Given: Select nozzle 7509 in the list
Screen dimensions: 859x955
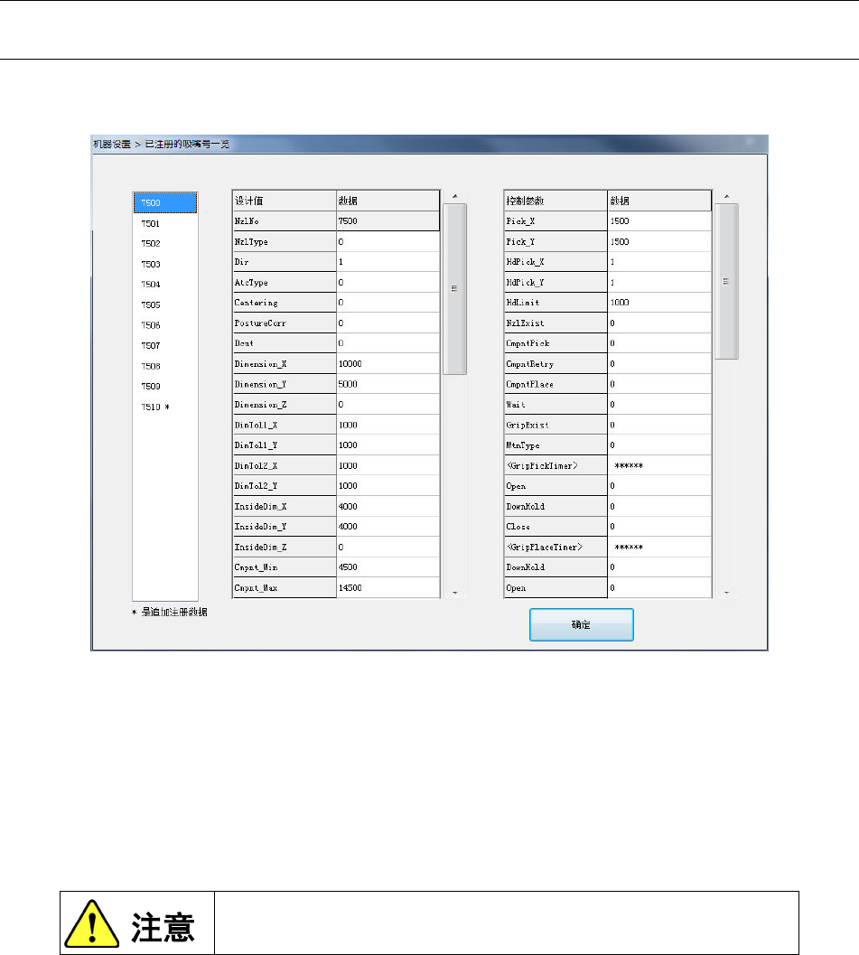Looking at the screenshot, I should (165, 387).
